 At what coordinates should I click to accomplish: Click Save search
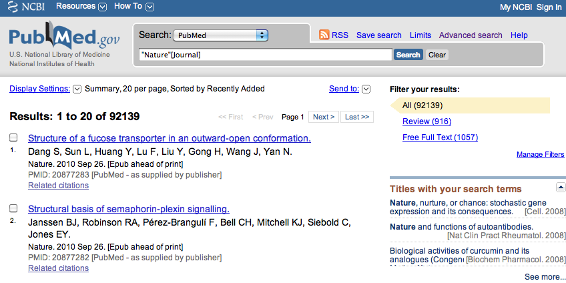click(379, 35)
